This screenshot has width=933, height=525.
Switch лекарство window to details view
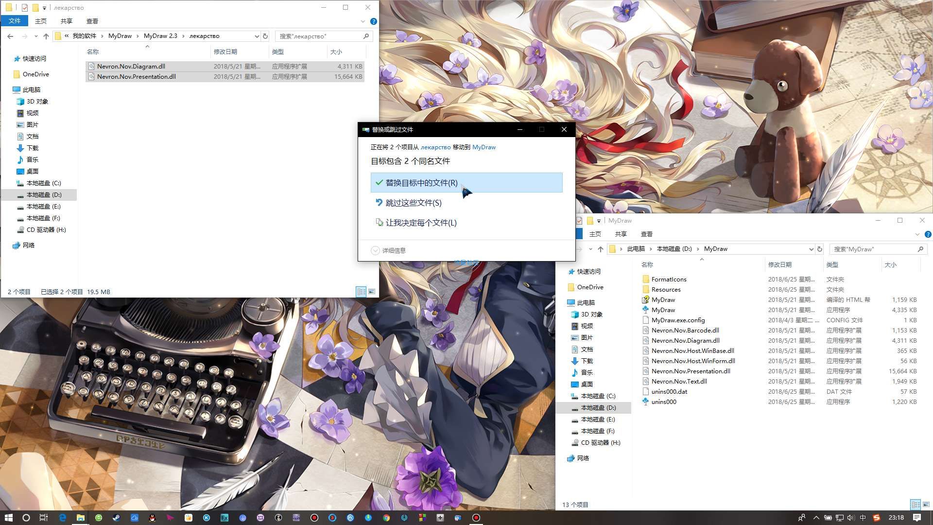(361, 292)
